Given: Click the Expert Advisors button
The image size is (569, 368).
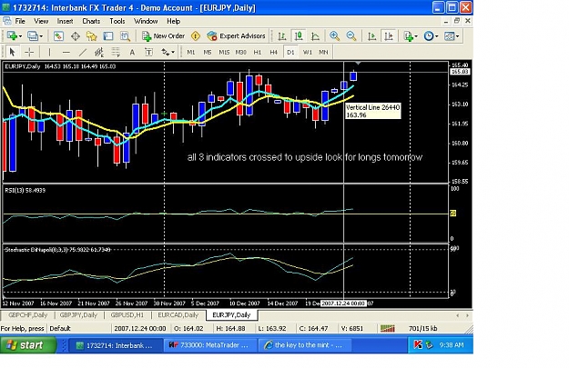Looking at the screenshot, I should click(x=236, y=35).
